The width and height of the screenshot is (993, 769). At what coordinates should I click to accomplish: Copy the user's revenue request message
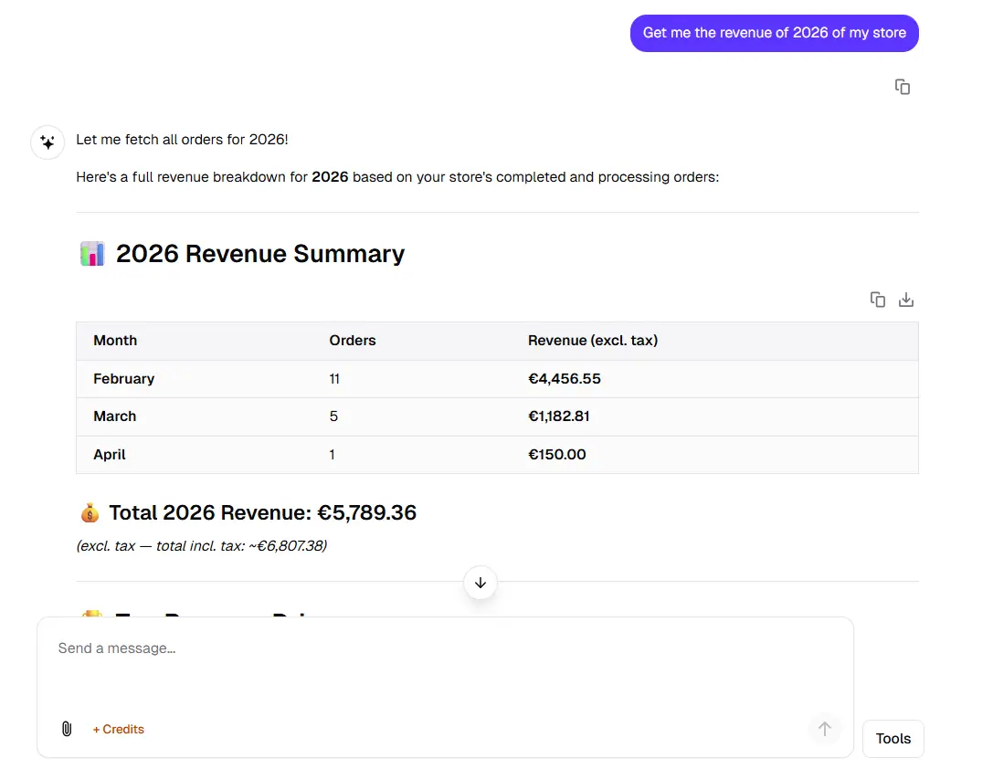[902, 87]
